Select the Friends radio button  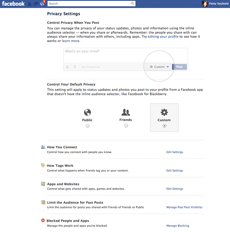pos(126,125)
